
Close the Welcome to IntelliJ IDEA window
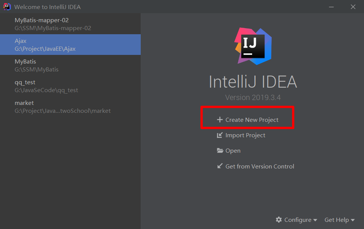click(x=353, y=7)
